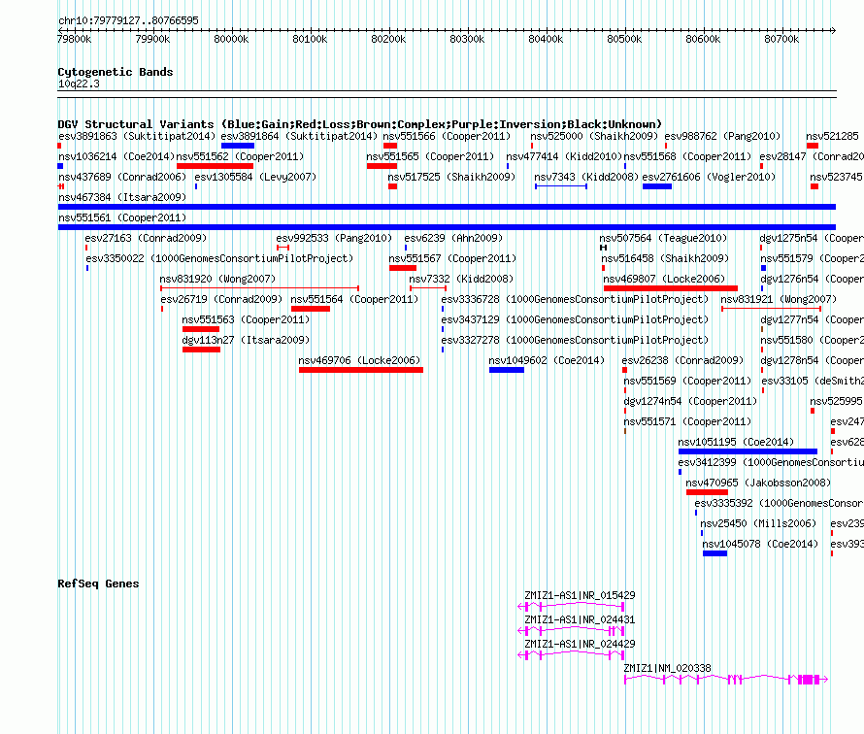864x734 pixels.
Task: Click nsv831920 (Wong2007) thin red span
Action: (x=259, y=287)
